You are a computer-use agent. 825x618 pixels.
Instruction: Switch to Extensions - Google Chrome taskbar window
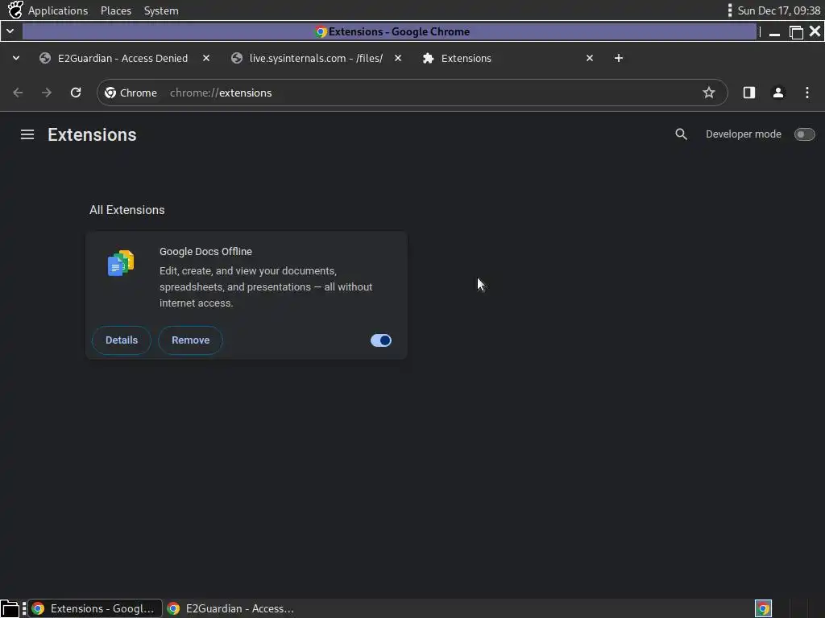click(x=95, y=608)
